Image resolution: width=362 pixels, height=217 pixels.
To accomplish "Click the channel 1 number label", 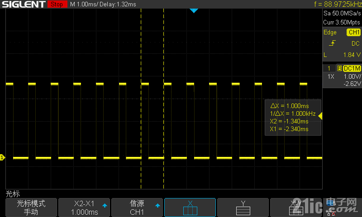I will coord(329,68).
